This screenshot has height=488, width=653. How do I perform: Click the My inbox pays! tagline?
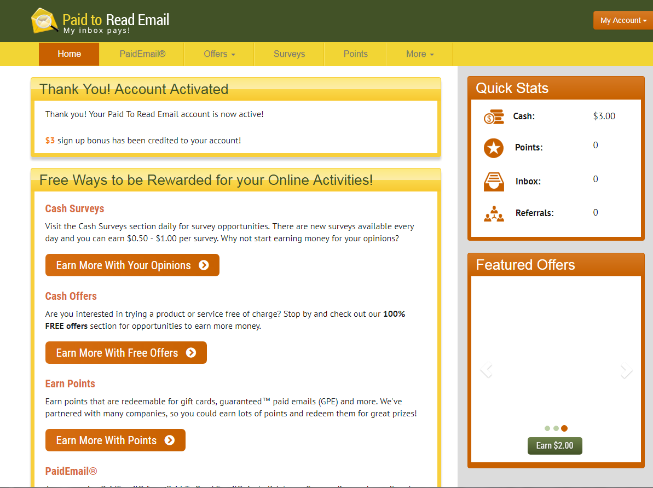coord(97,31)
